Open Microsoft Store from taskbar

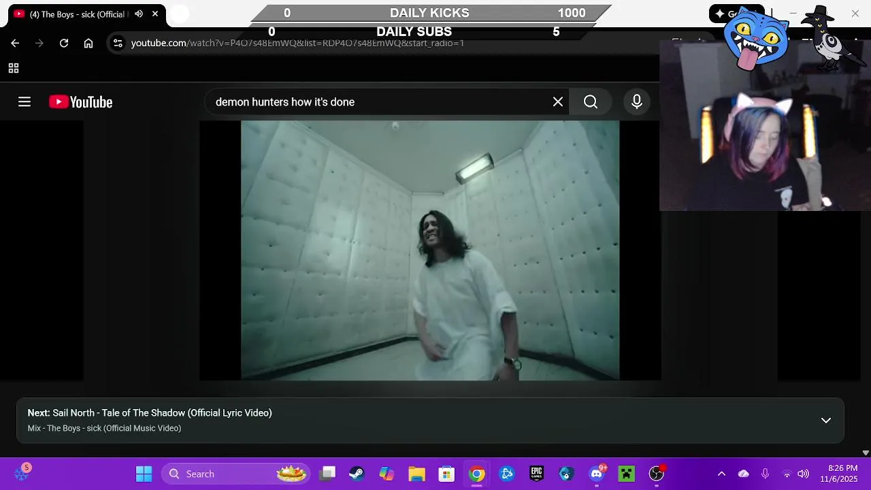pyautogui.click(x=446, y=474)
